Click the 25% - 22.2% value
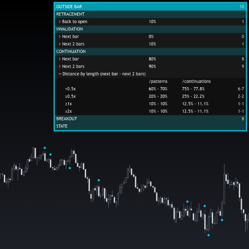The width and height of the screenshot is (249, 249). coord(193,96)
